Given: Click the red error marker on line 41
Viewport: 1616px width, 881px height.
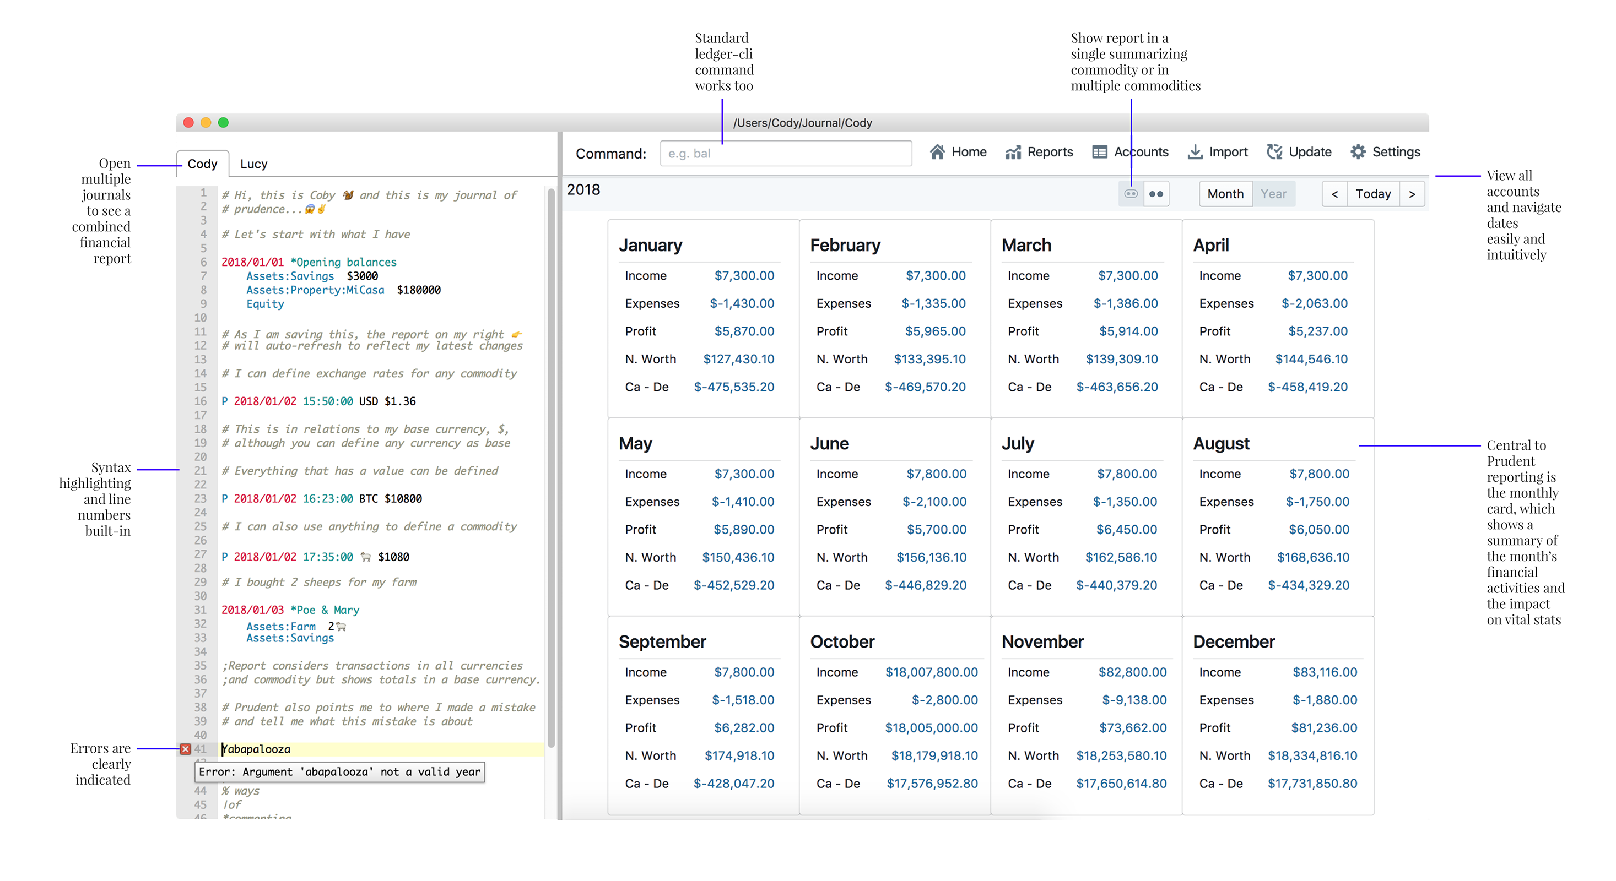Looking at the screenshot, I should coord(185,749).
